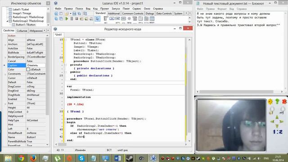Select the arrow pointer tool in component palette
288x162 pixels.
(x=97, y=19)
